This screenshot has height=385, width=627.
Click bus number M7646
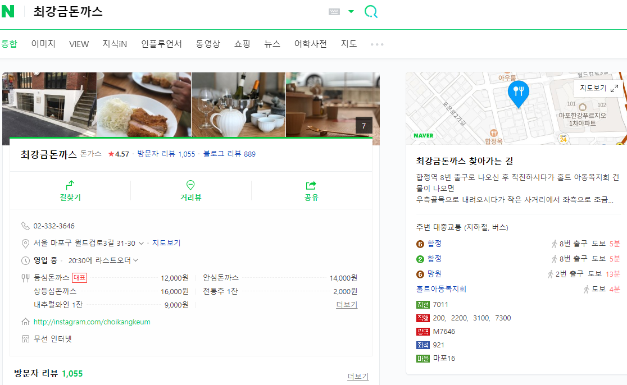(444, 332)
